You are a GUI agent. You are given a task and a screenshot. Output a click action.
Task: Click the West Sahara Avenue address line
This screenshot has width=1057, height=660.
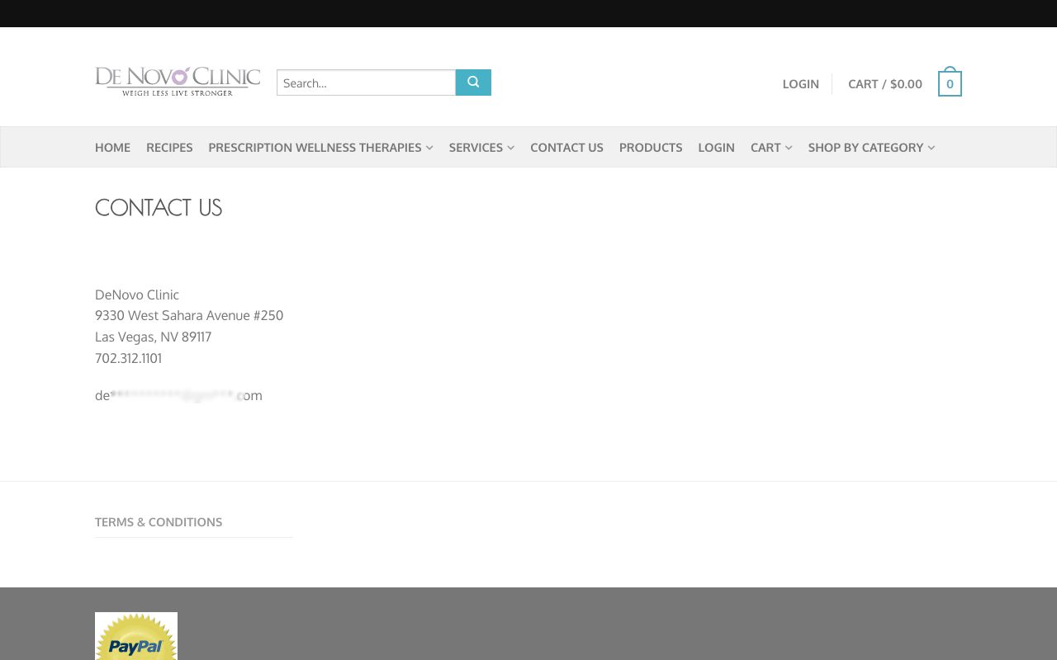(x=189, y=315)
